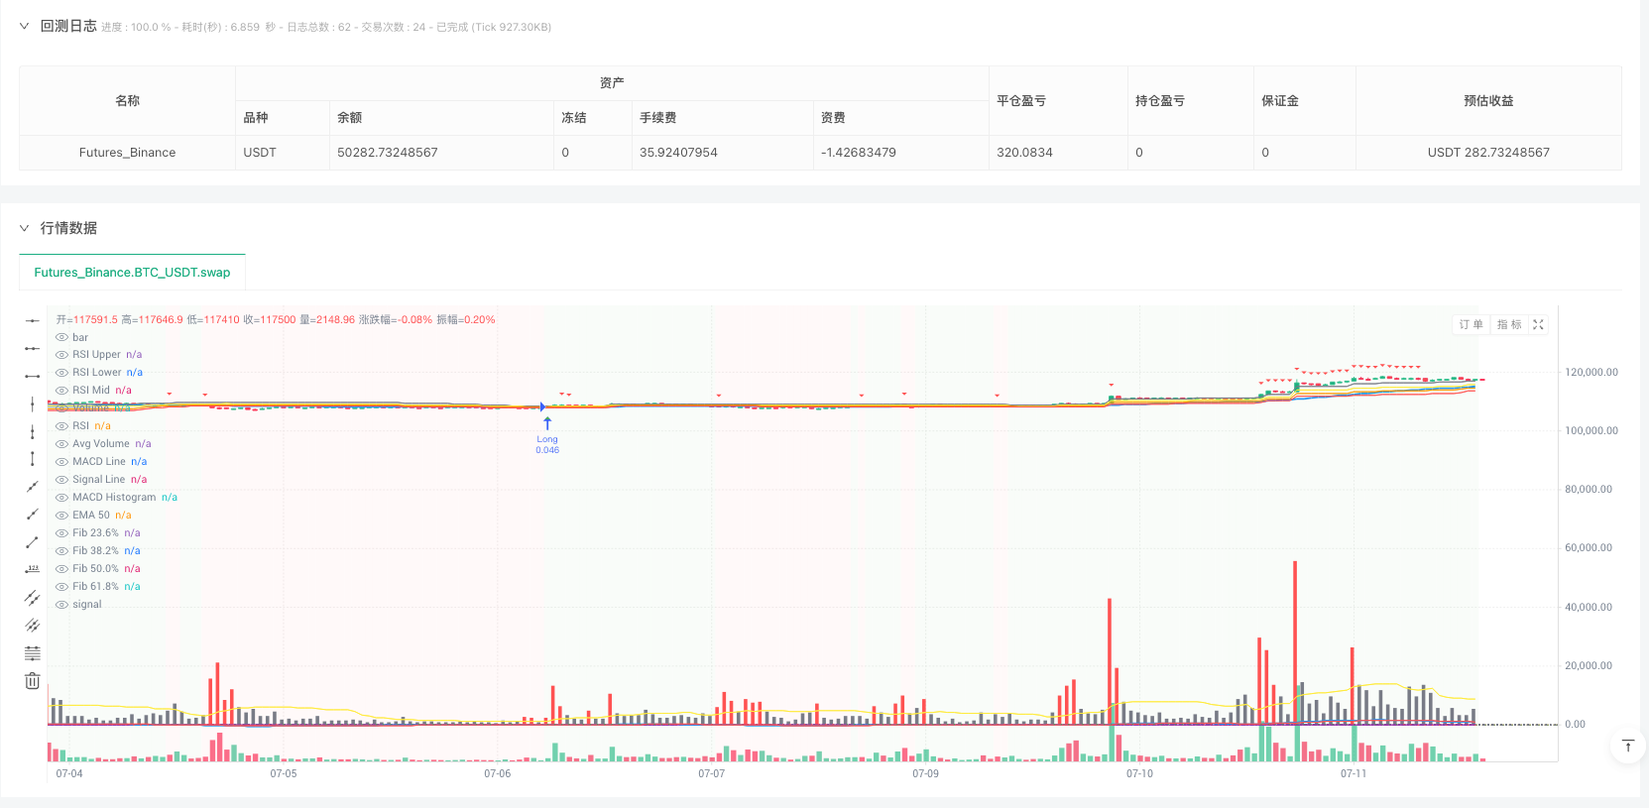Click the 订单 orders button
This screenshot has height=808, width=1649.
pyautogui.click(x=1471, y=325)
